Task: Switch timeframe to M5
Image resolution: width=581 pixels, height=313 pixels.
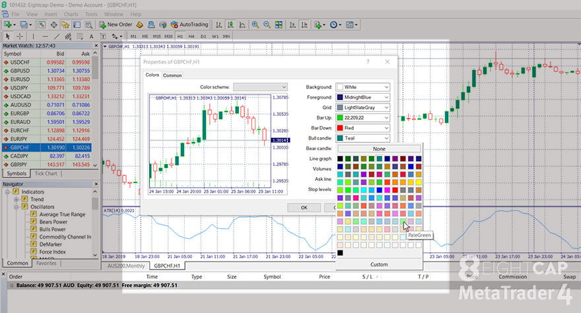Action: 145,36
